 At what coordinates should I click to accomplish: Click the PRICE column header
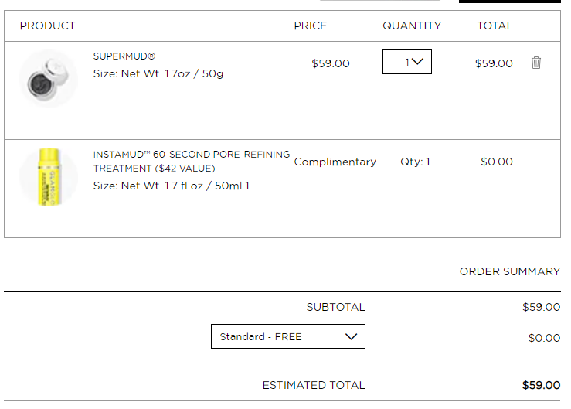(311, 26)
